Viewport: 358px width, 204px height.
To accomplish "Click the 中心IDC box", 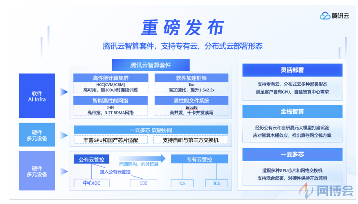I will (x=92, y=183).
